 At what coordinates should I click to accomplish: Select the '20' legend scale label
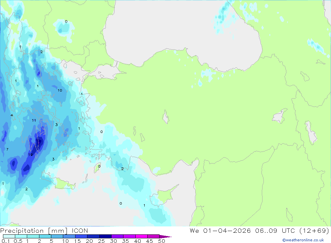click(89, 241)
